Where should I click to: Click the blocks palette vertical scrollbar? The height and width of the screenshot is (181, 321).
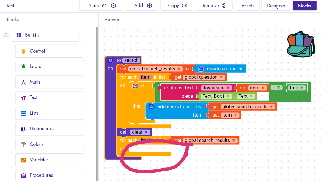(x=97, y=89)
